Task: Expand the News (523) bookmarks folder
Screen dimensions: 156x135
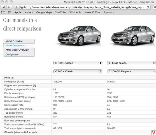Action: coord(92,12)
